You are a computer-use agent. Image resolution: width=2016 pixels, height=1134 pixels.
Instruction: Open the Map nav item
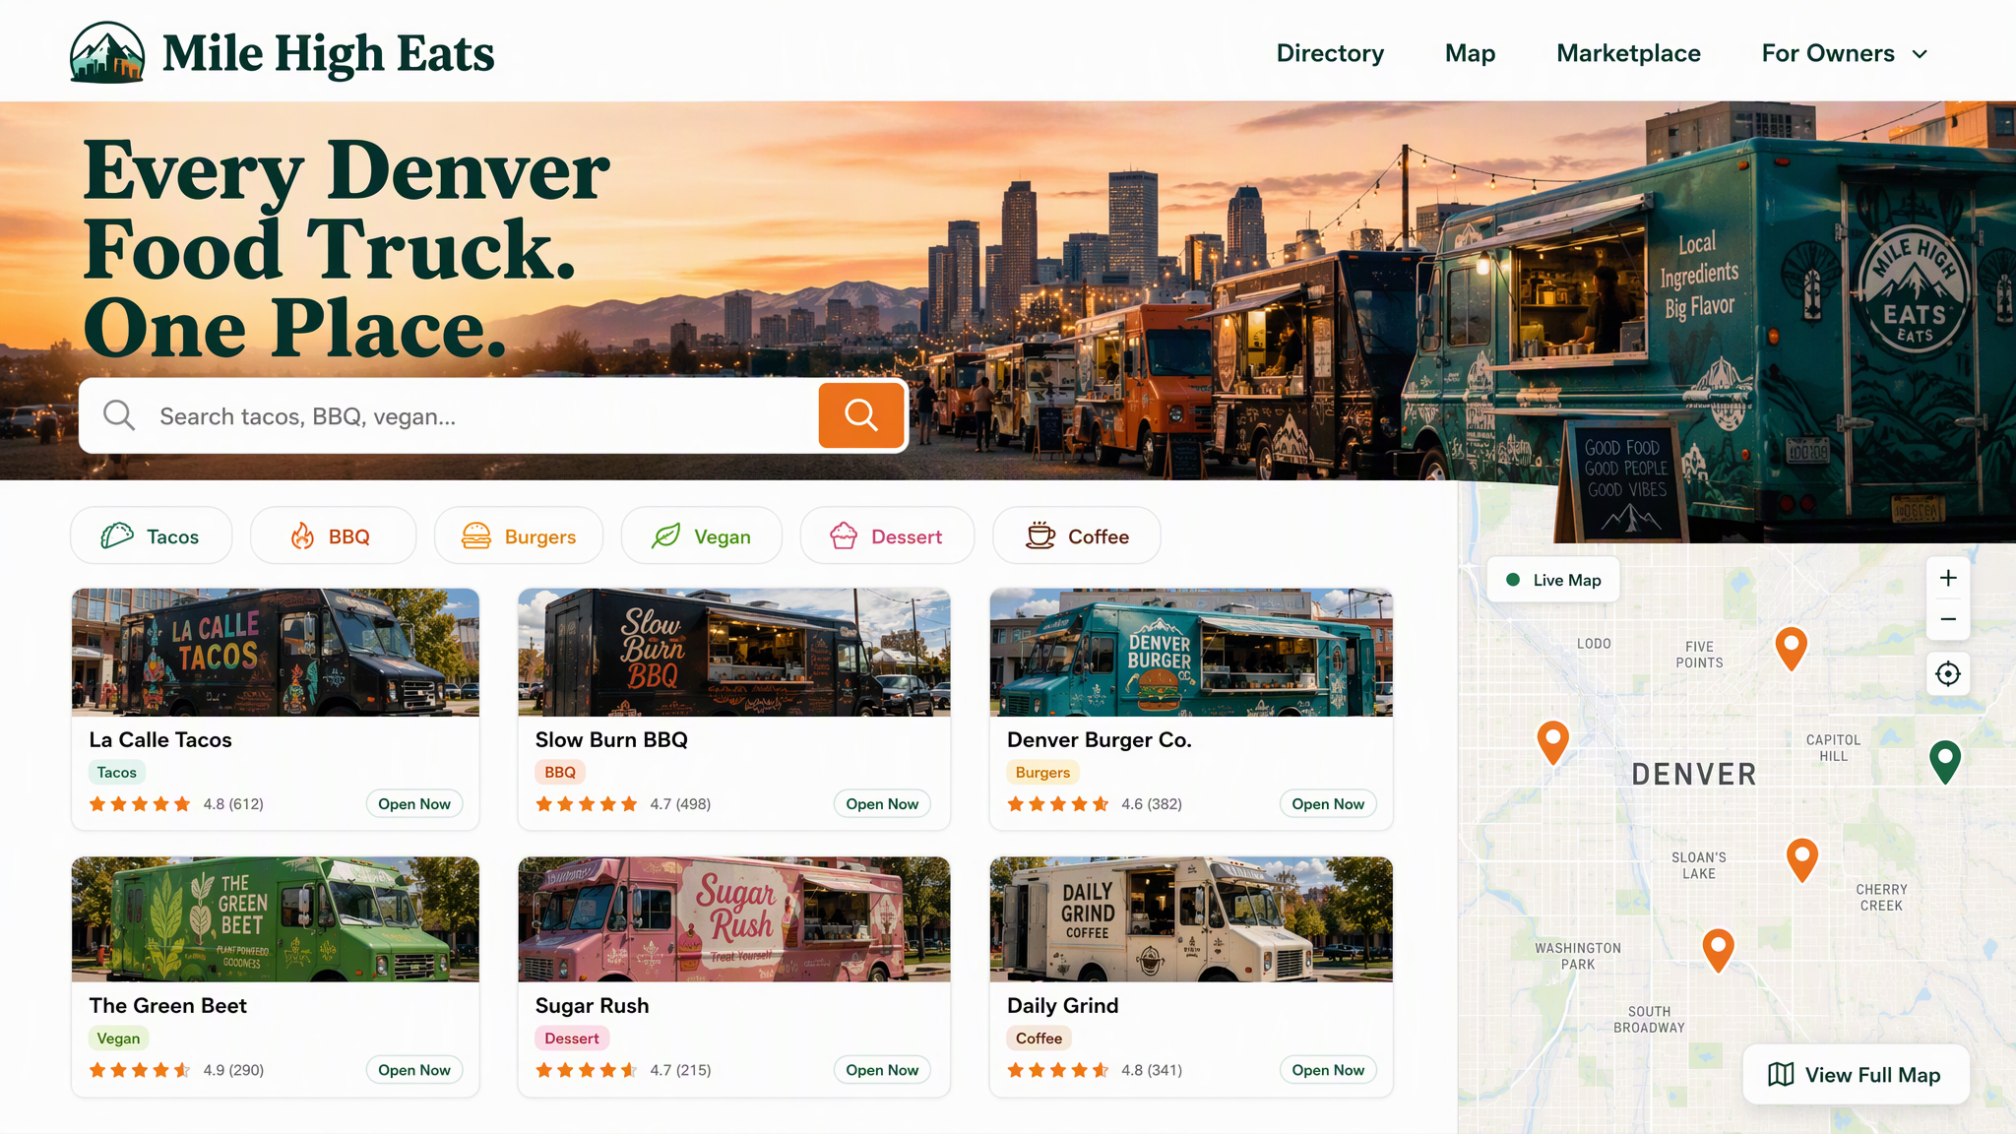point(1470,53)
